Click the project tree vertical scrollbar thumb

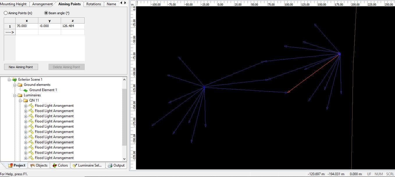tap(124, 117)
